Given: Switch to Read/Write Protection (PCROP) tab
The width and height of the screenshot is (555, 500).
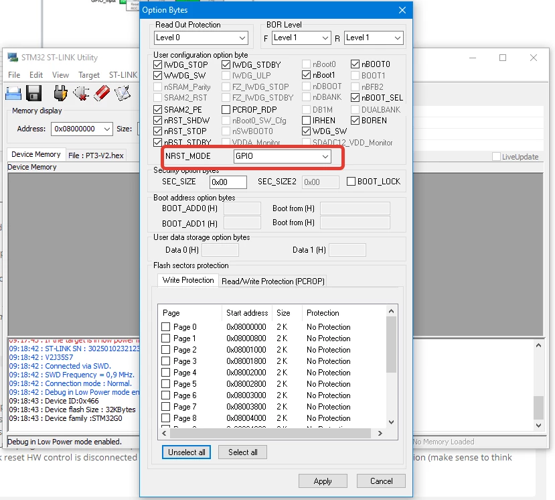Looking at the screenshot, I should point(273,281).
